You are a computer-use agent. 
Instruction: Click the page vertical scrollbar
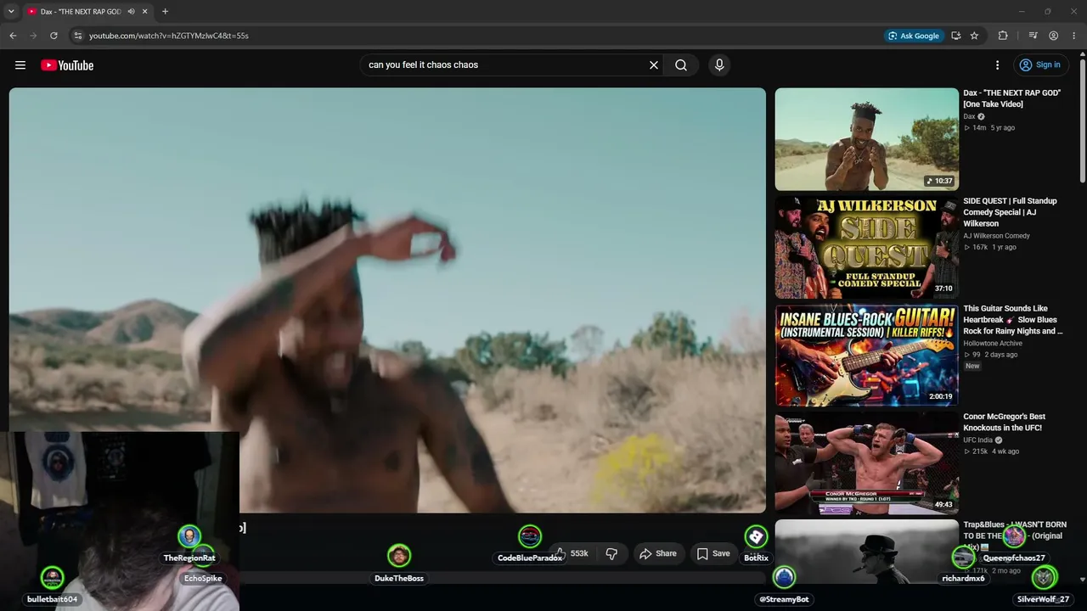pos(1082,119)
